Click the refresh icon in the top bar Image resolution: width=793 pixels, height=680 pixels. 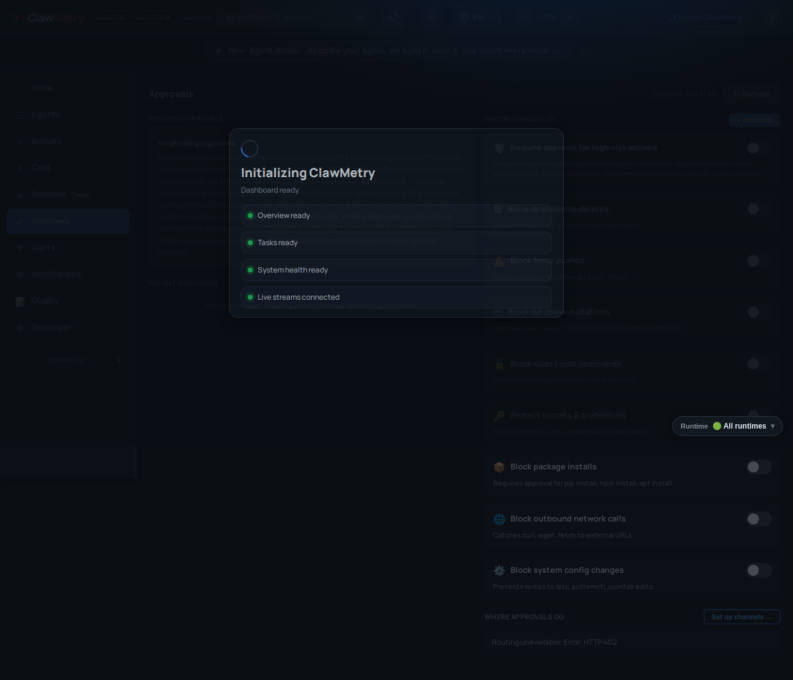coord(393,17)
